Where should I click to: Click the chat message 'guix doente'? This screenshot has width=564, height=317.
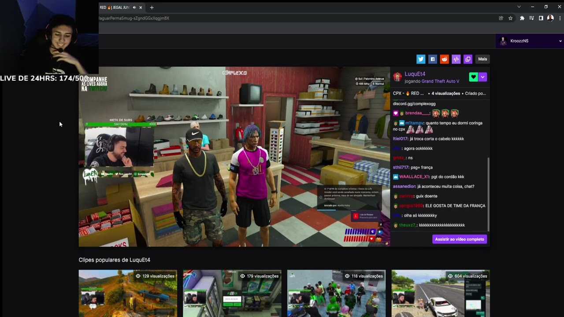tap(427, 196)
